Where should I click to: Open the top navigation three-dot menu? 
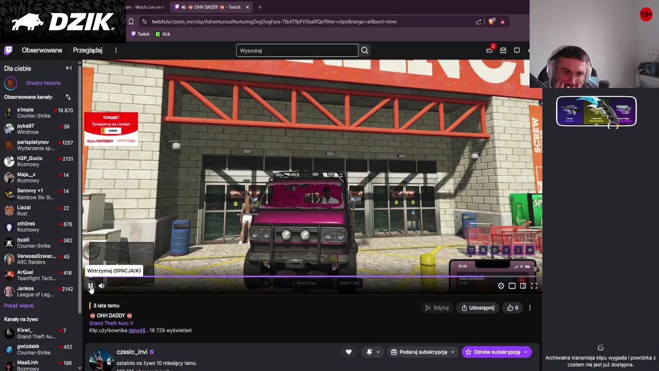click(116, 50)
